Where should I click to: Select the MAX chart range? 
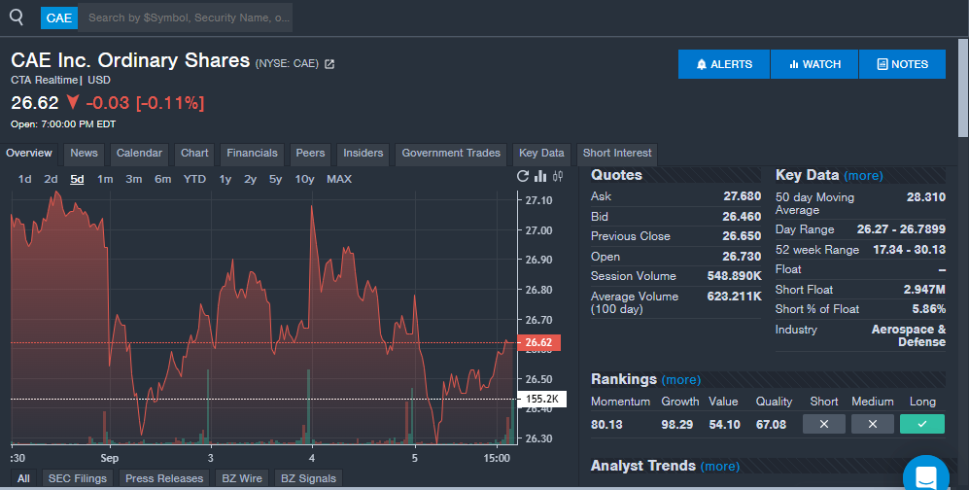click(x=339, y=179)
